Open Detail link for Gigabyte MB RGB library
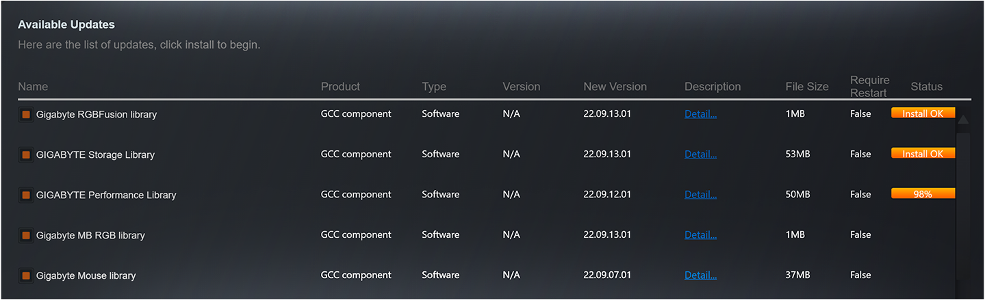This screenshot has height=300, width=985. (x=700, y=235)
